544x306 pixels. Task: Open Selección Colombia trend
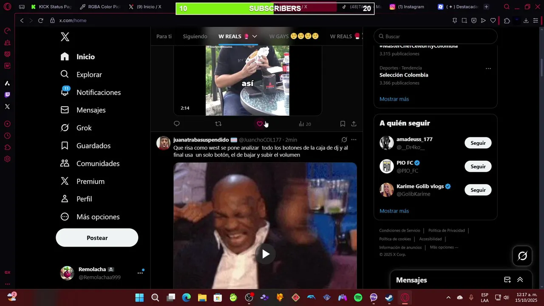coord(404,75)
